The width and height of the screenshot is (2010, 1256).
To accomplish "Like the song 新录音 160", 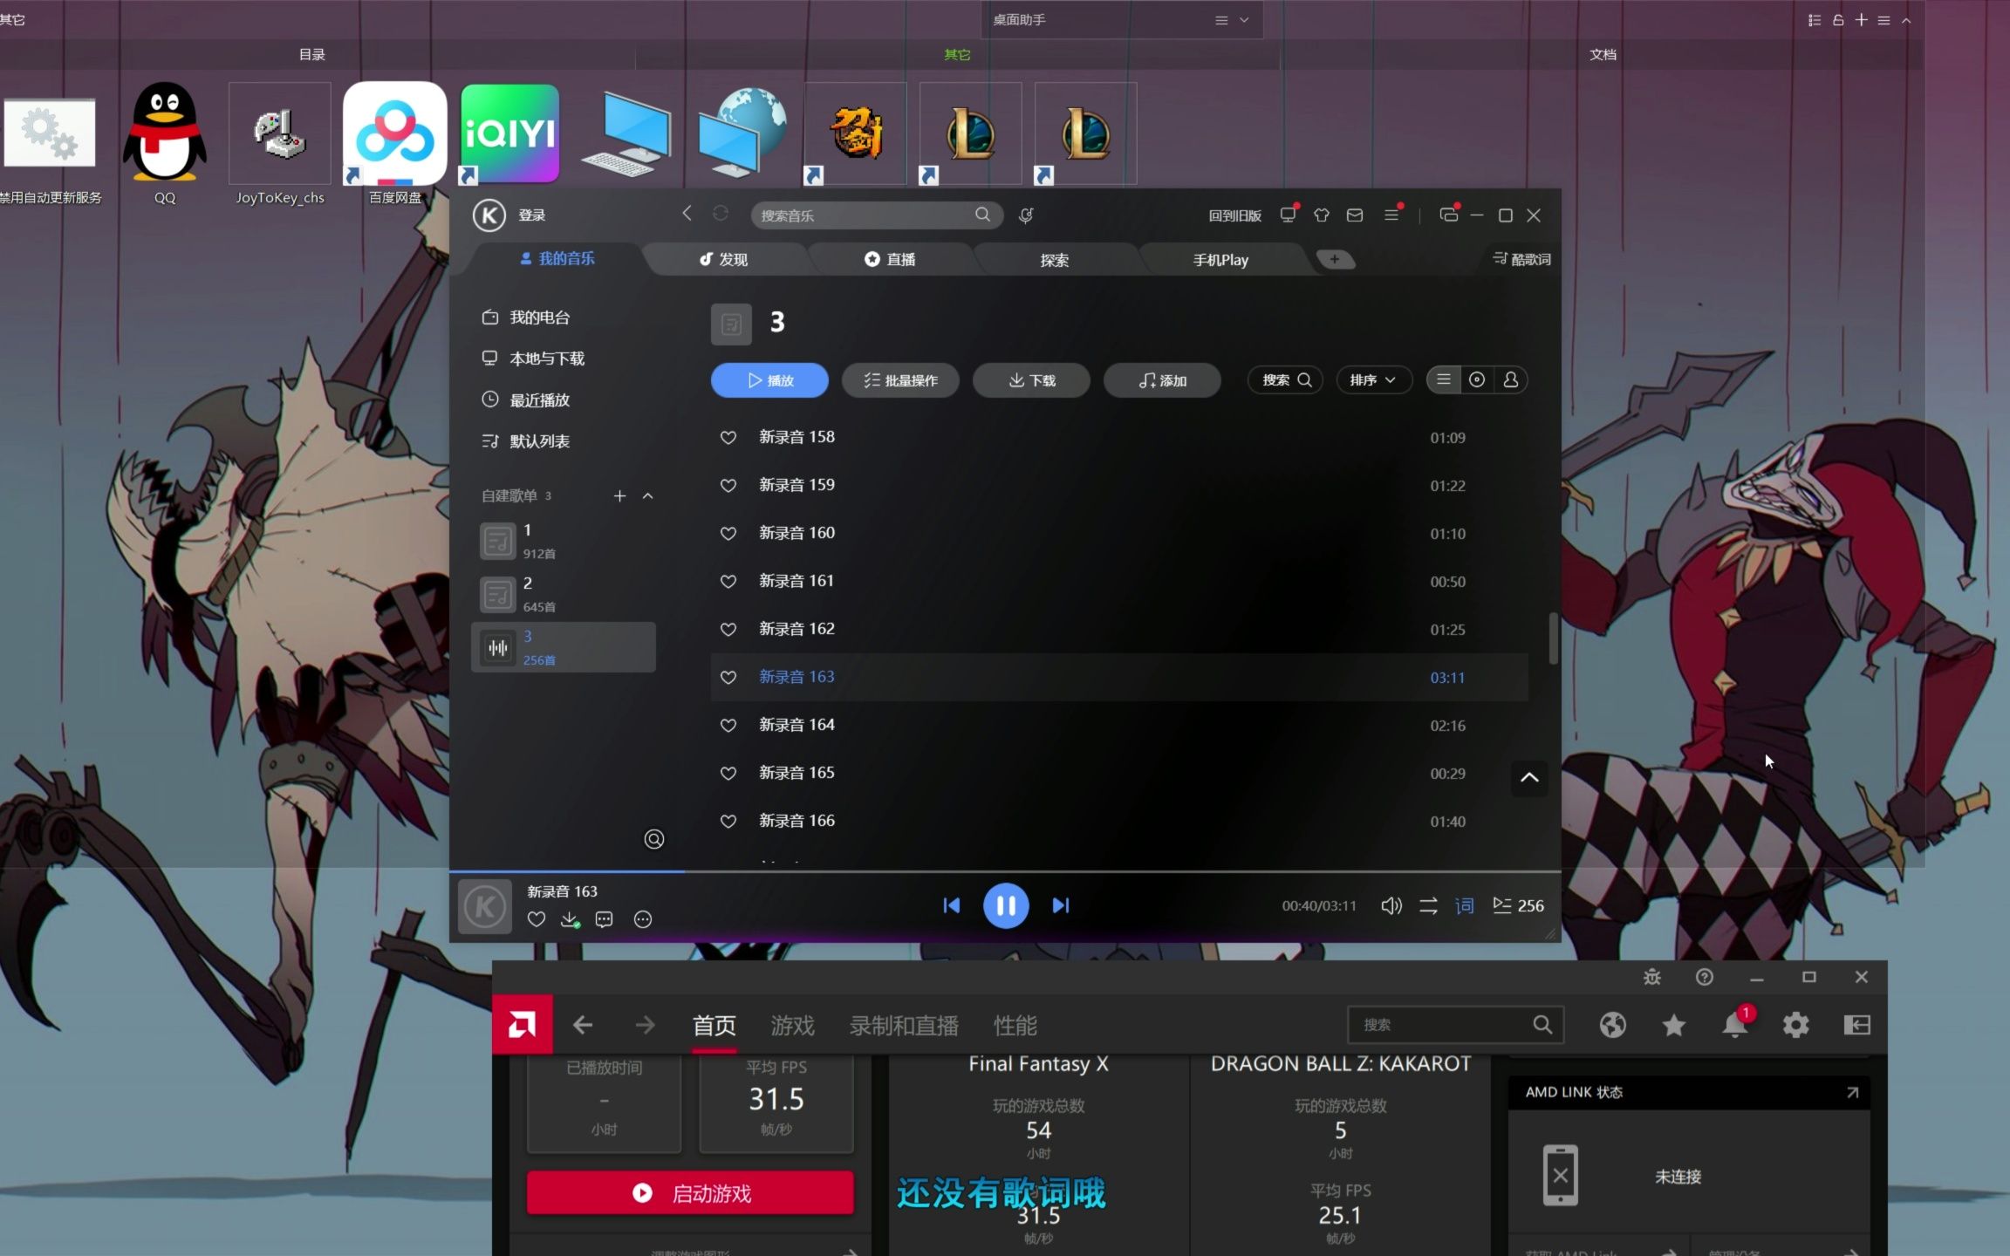I will (728, 533).
